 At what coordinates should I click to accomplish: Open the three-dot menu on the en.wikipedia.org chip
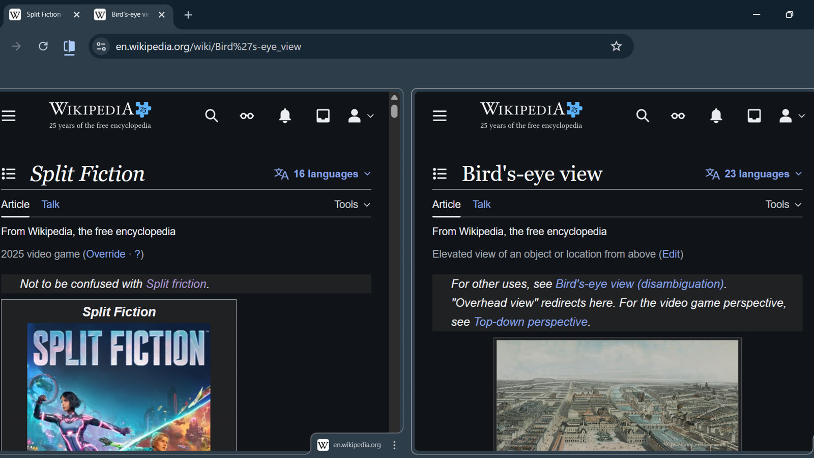tap(394, 445)
